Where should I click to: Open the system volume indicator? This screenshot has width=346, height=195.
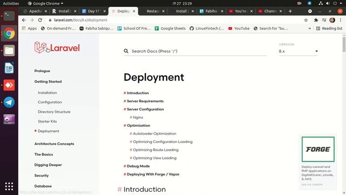[328, 3]
